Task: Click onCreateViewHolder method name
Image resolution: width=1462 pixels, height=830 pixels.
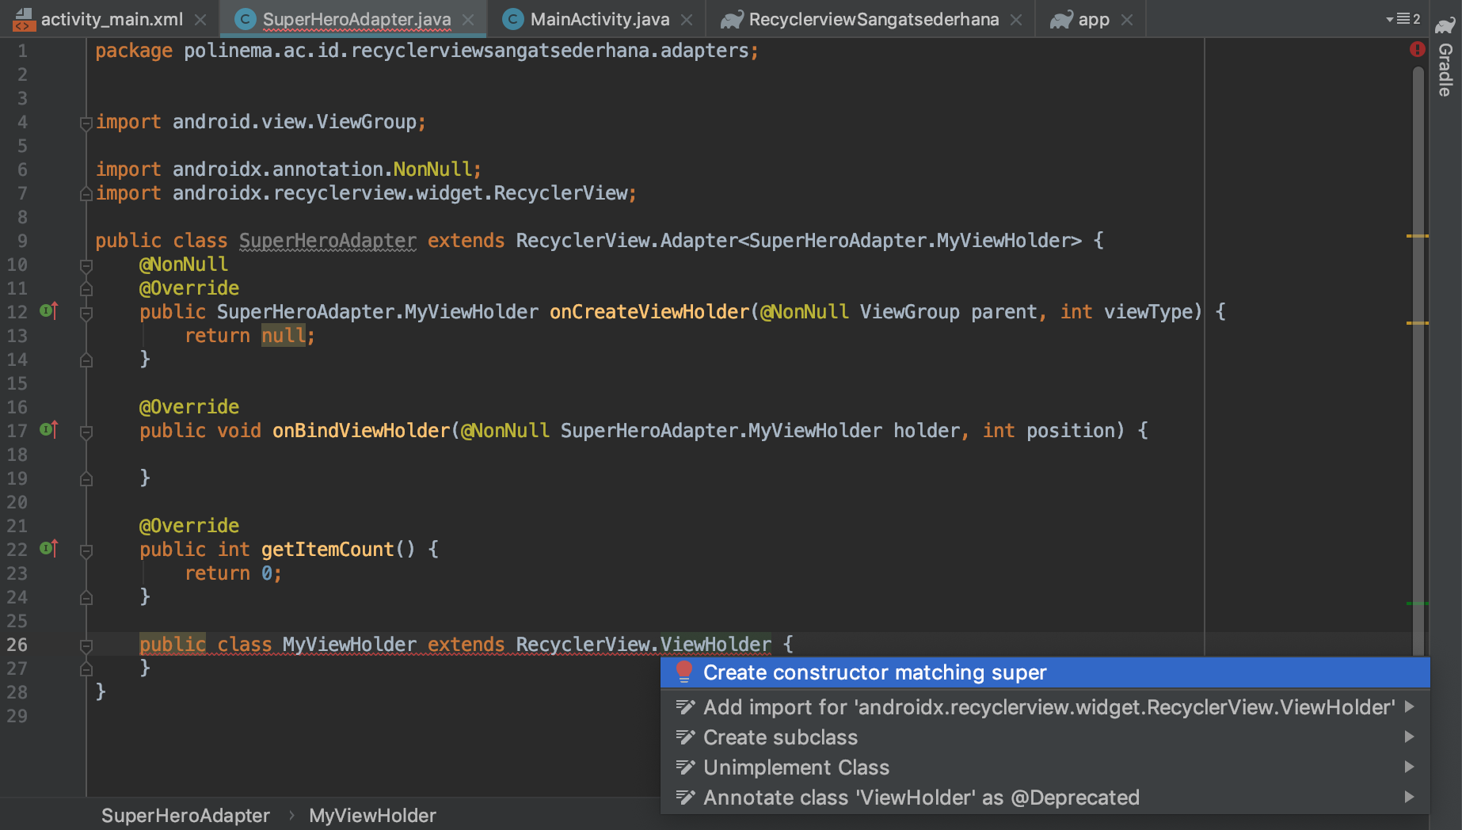Action: click(x=649, y=312)
